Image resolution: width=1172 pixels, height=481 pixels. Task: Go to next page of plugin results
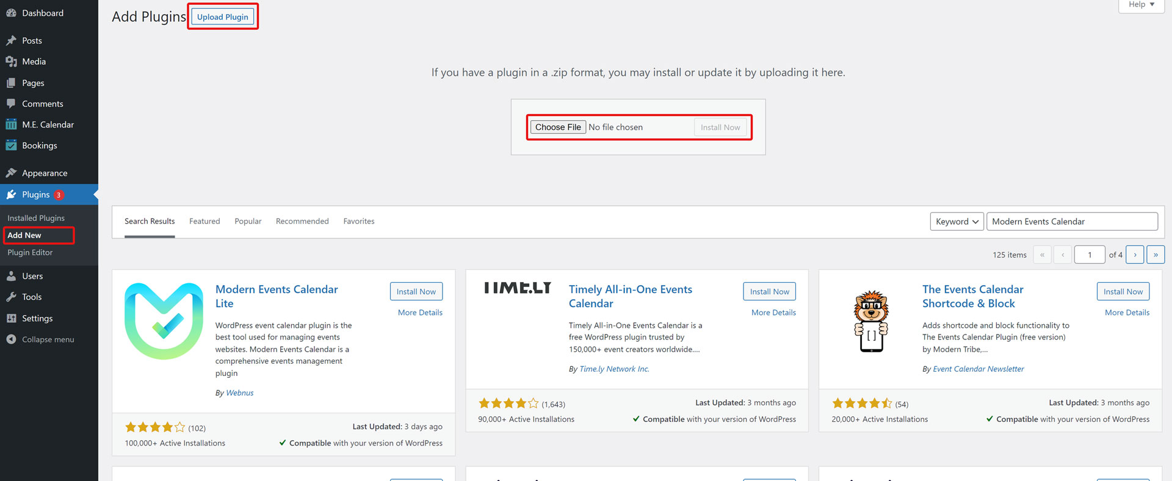[1135, 255]
